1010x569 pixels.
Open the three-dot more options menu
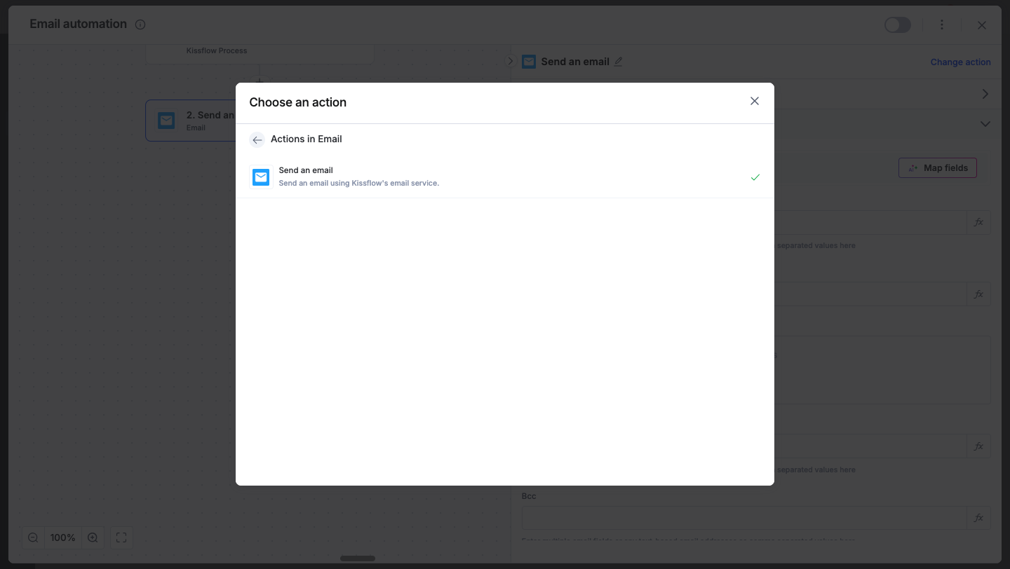[942, 25]
